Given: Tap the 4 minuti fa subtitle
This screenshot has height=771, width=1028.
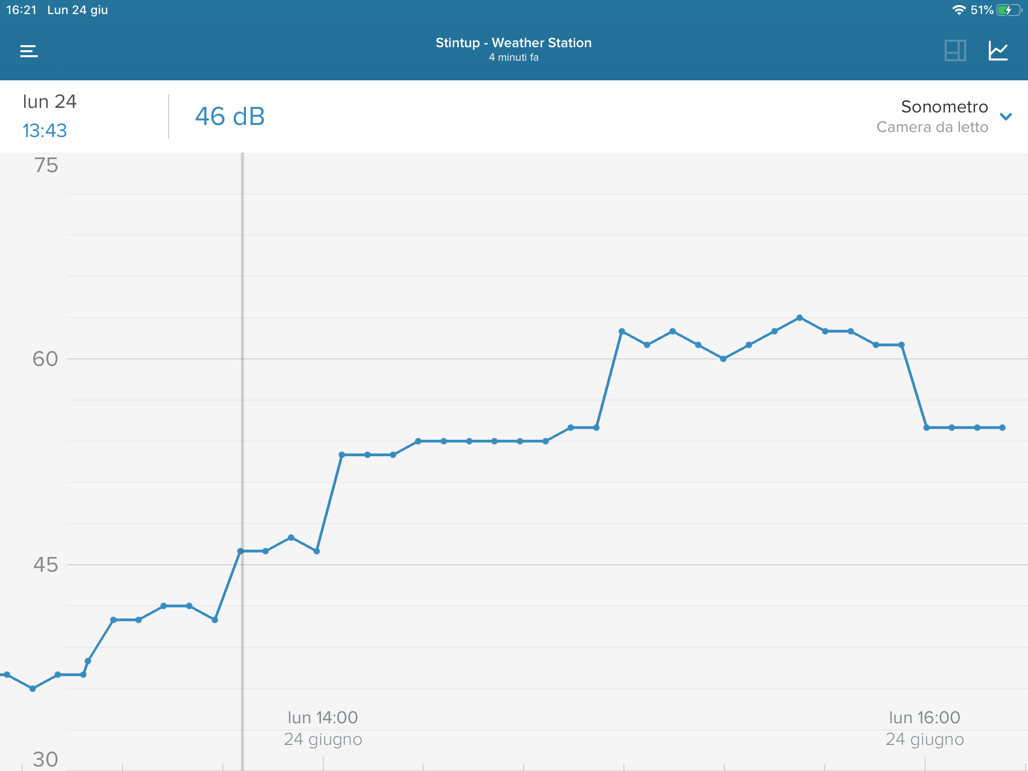Looking at the screenshot, I should point(513,58).
